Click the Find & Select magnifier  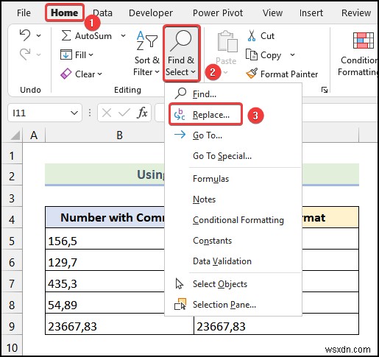[x=182, y=40]
